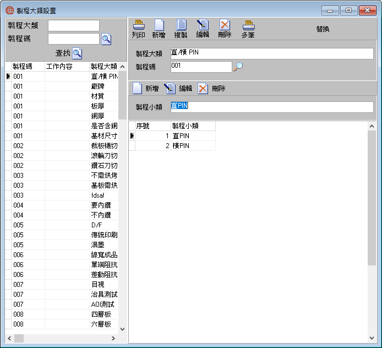The image size is (382, 348).
Task: Select the 六層板 row
Action: tap(62, 324)
